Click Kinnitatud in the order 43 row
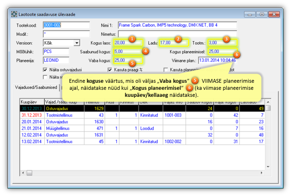 click(x=151, y=115)
